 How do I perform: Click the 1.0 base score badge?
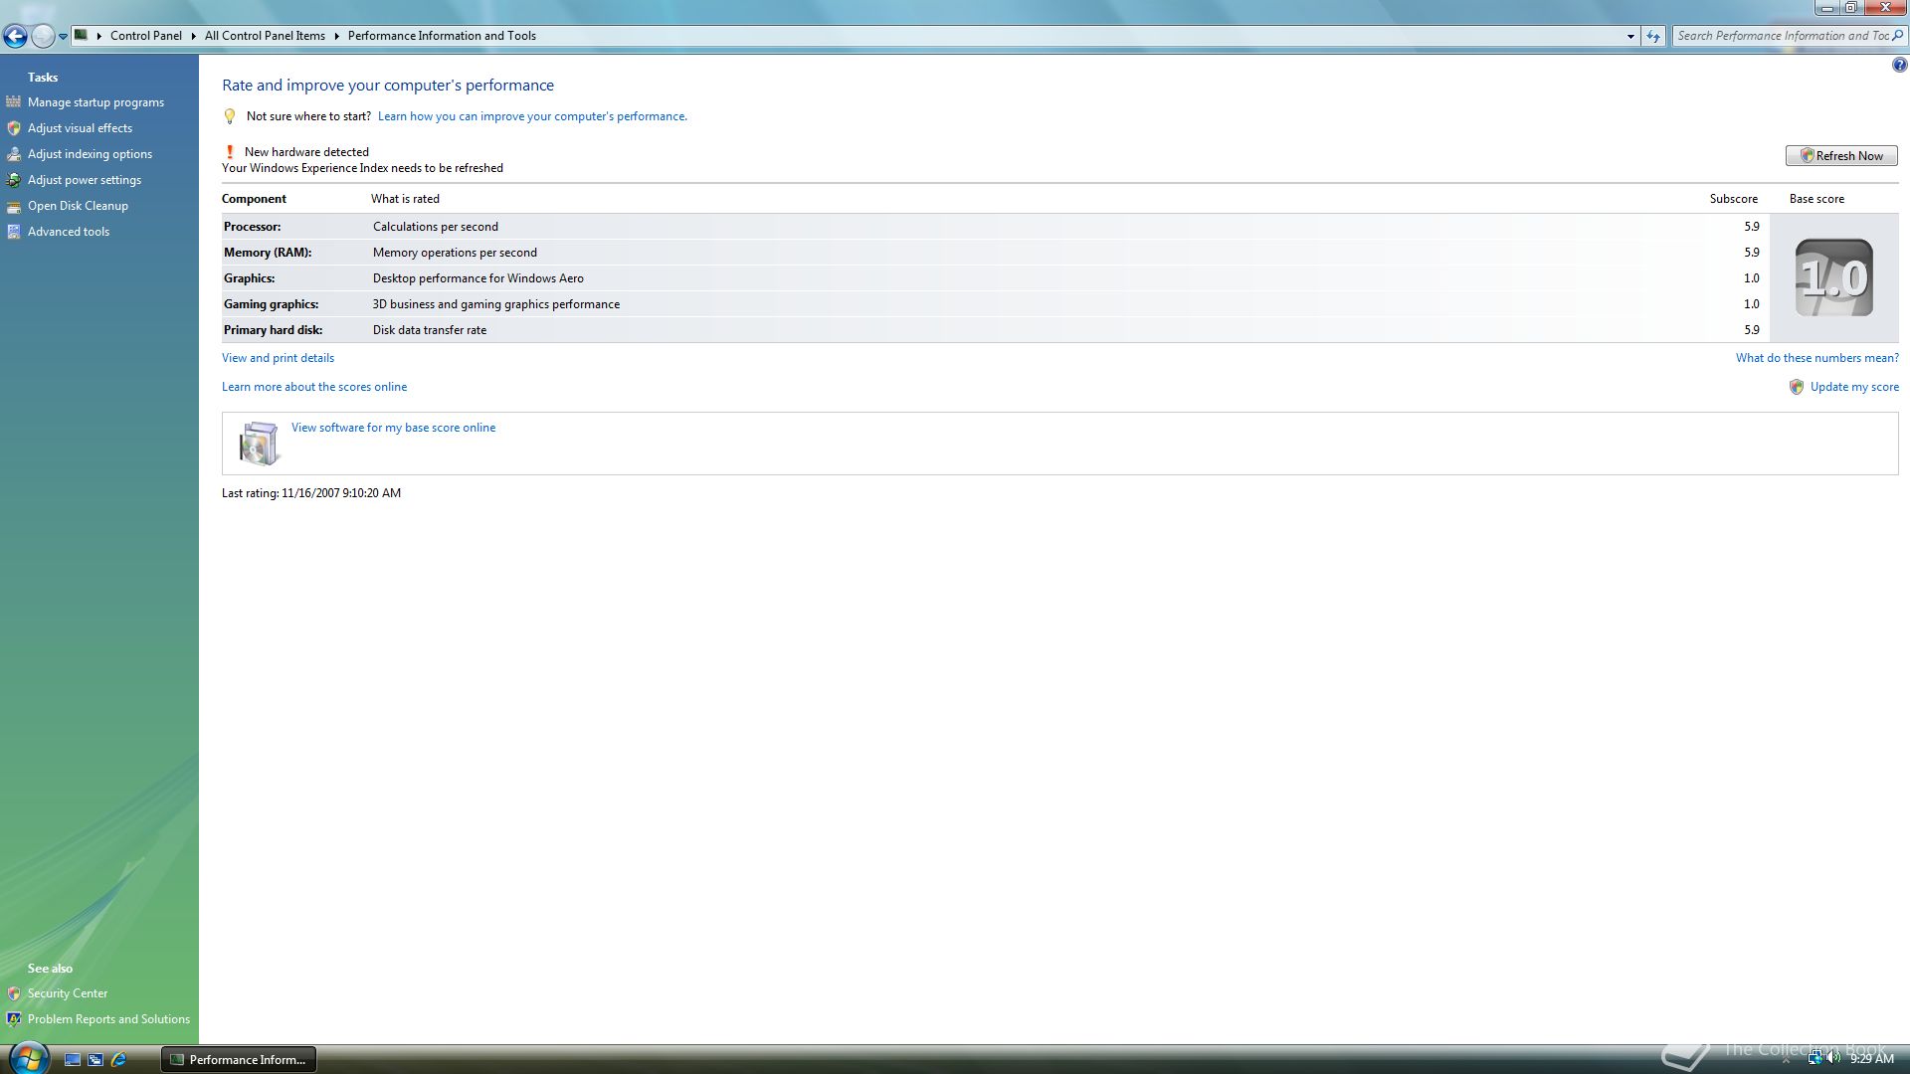point(1834,277)
